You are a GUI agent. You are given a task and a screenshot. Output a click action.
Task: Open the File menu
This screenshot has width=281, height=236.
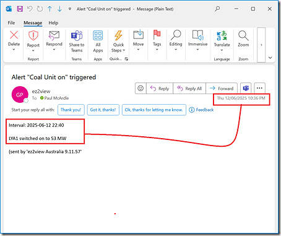pyautogui.click(x=11, y=23)
